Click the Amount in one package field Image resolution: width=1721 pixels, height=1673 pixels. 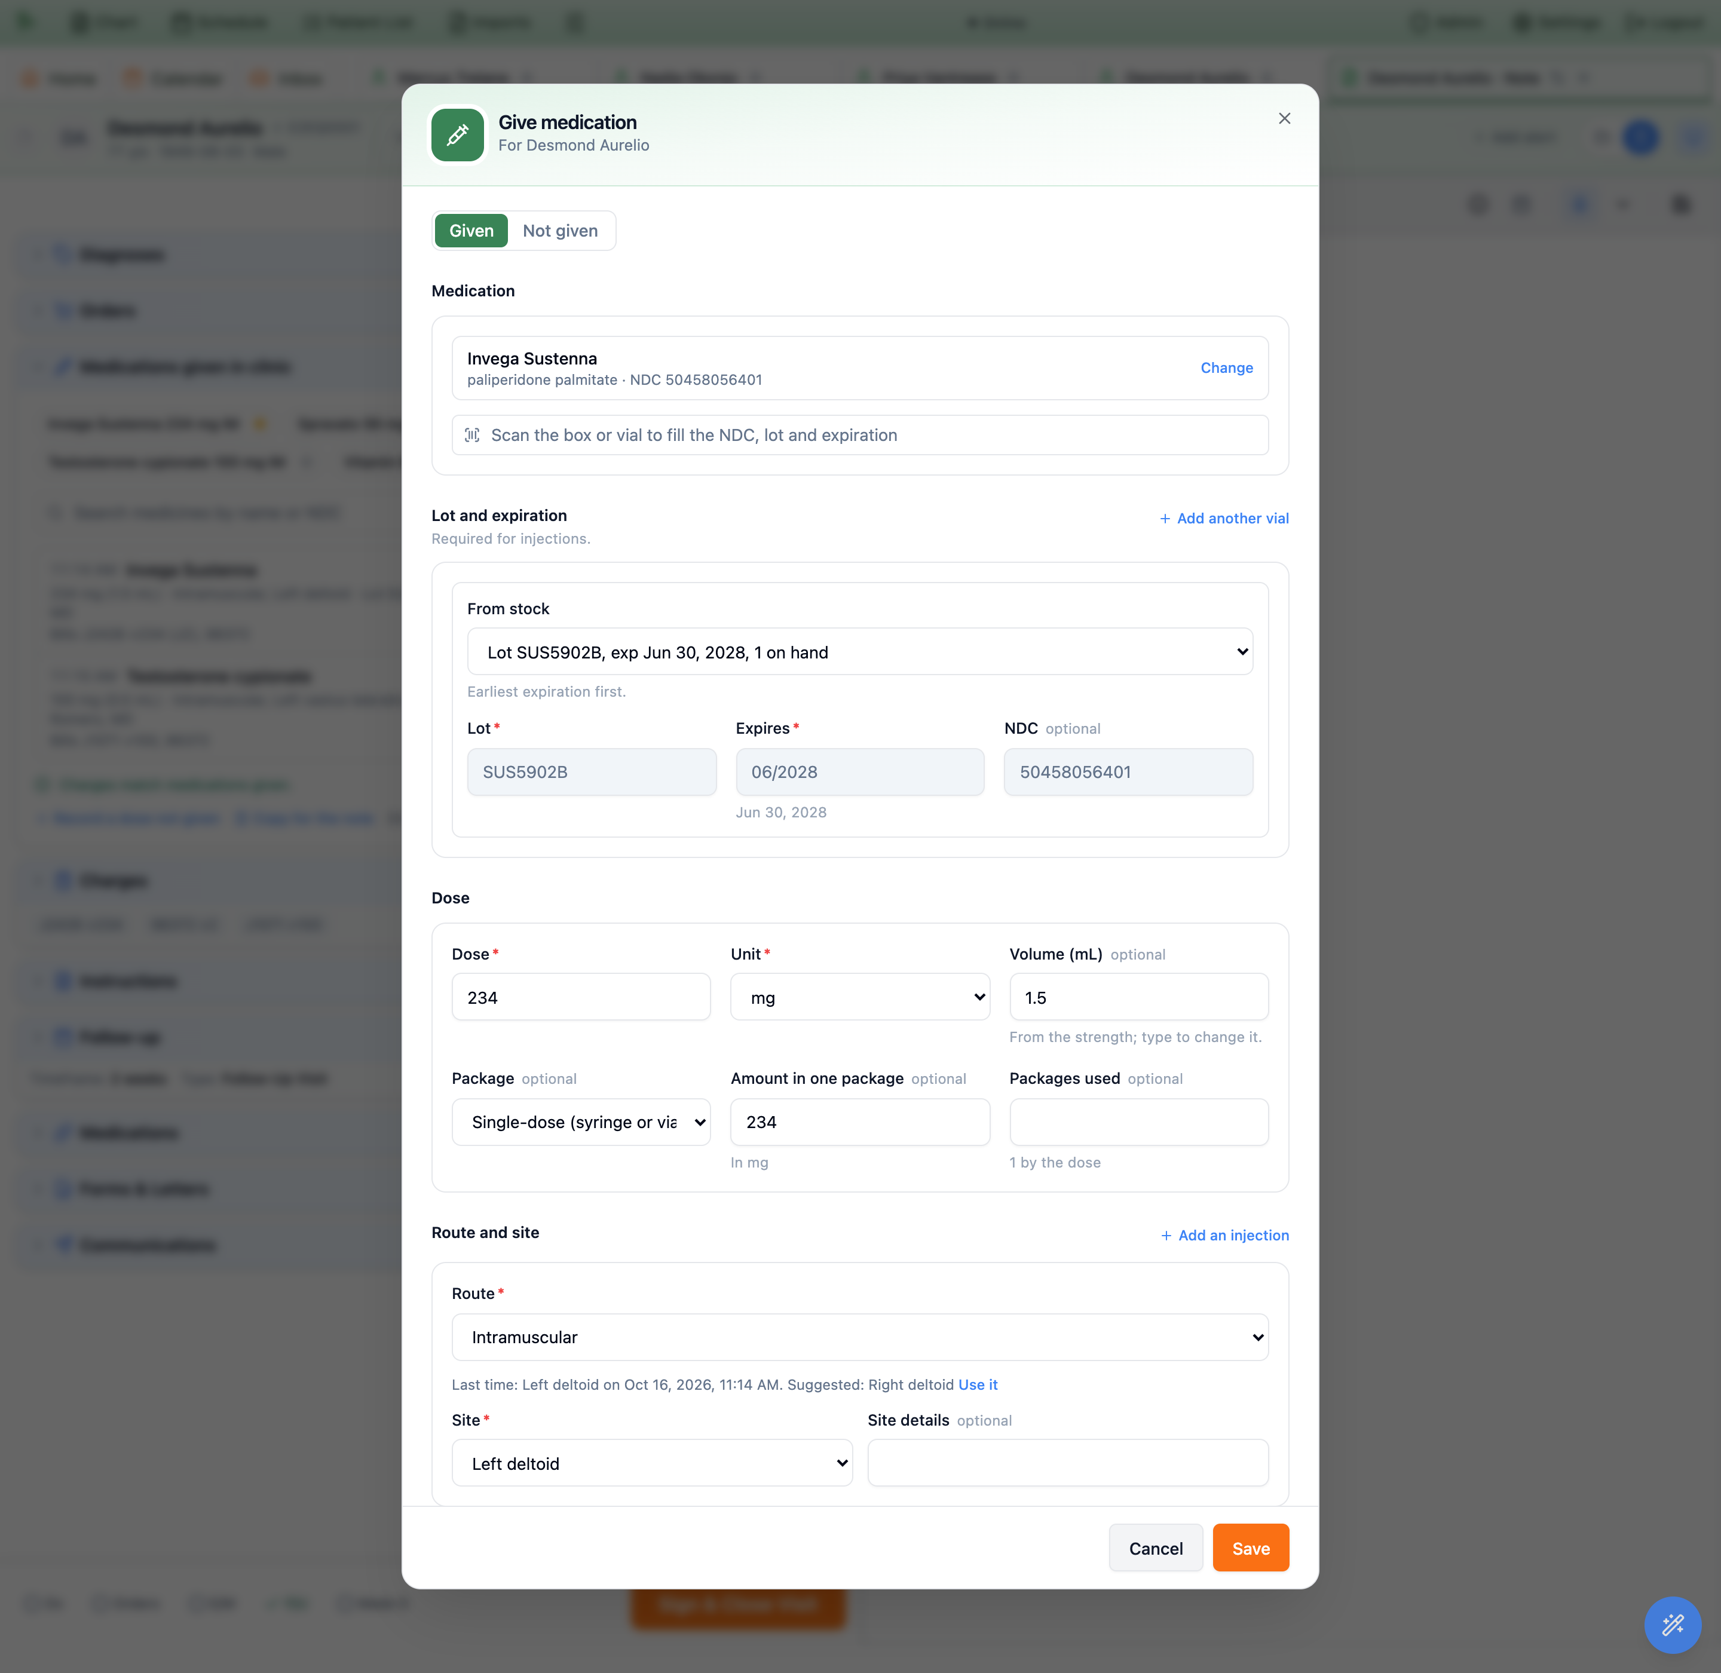point(860,1122)
